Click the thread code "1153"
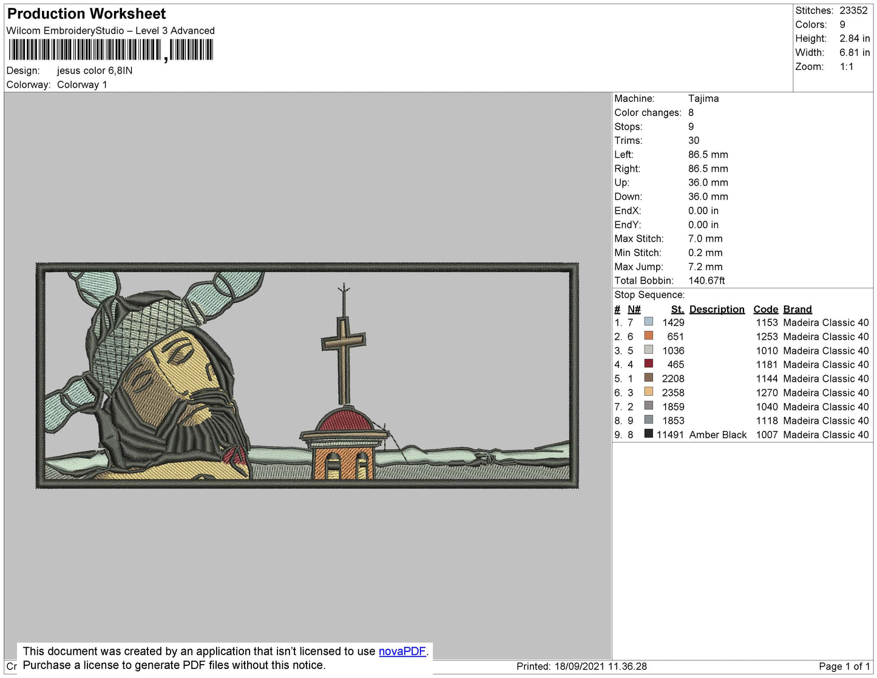 point(767,323)
